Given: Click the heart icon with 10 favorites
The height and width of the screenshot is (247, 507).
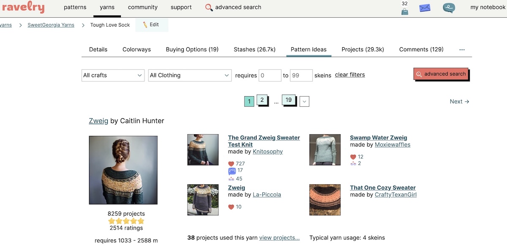Looking at the screenshot, I should [x=231, y=207].
